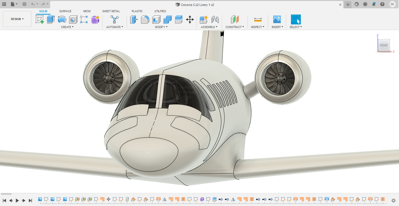Save the design with the floppy icon
Viewport: 399px width, 206px height.
pyautogui.click(x=24, y=4)
